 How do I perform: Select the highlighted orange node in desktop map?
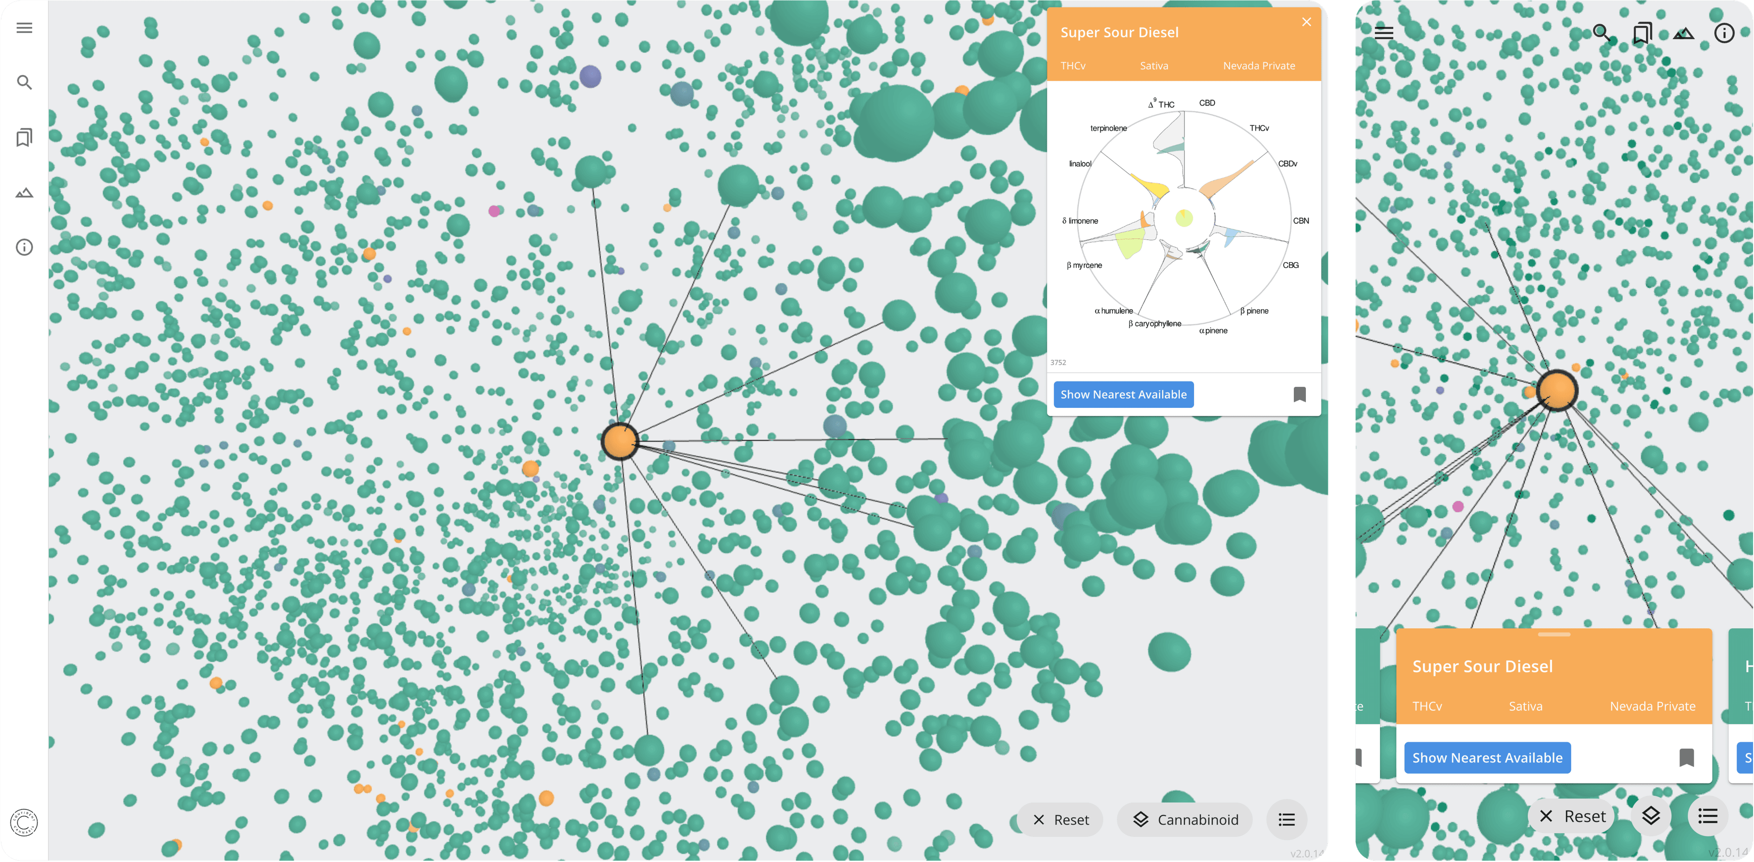click(x=620, y=441)
